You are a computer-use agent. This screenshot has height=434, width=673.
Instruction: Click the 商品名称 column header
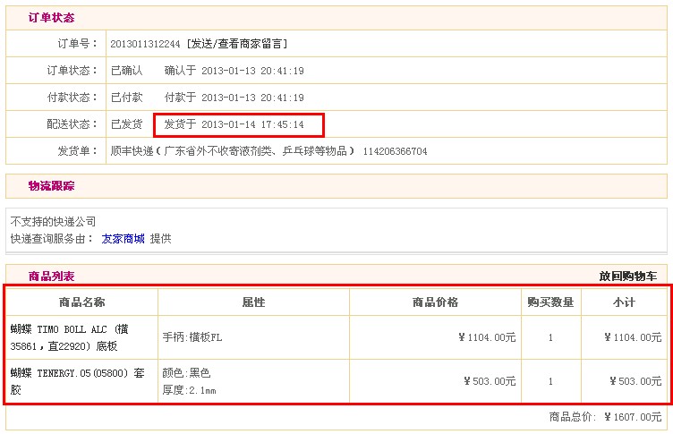click(x=81, y=302)
